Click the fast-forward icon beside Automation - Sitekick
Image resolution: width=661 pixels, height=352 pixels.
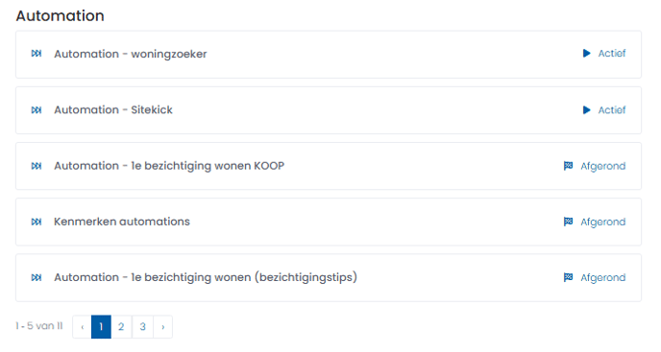click(37, 110)
